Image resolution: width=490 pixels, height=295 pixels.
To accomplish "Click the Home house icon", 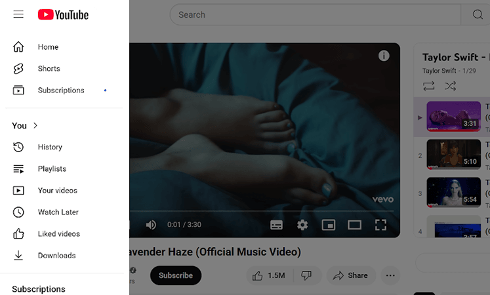I will [18, 47].
